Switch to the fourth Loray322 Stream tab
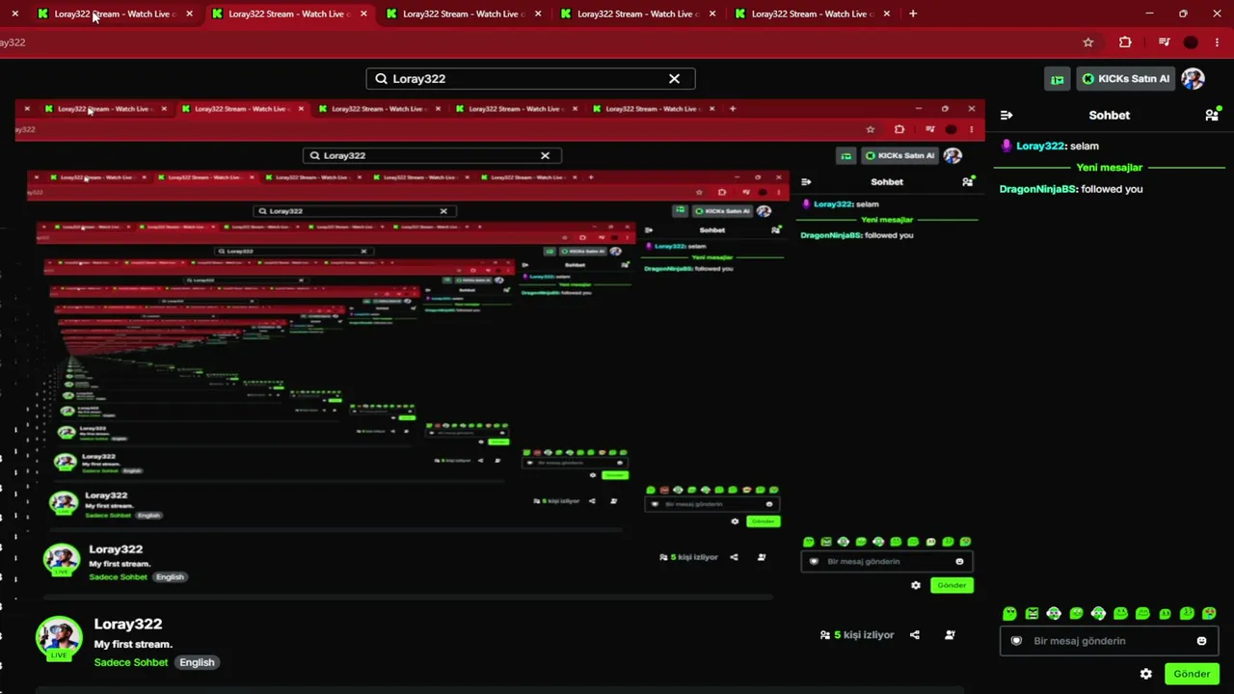Screen dimensions: 1234x694 point(637,13)
